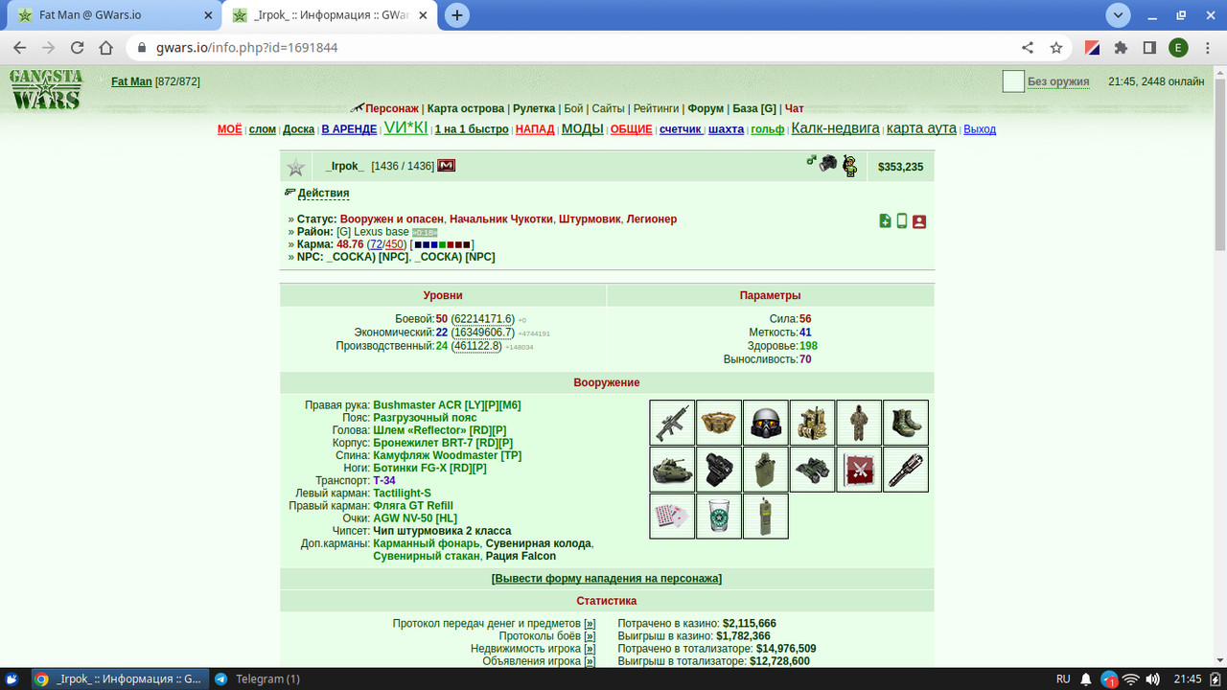This screenshot has height=690, width=1227.
Task: Open the Chrome profile avatar E
Action: [x=1178, y=48]
